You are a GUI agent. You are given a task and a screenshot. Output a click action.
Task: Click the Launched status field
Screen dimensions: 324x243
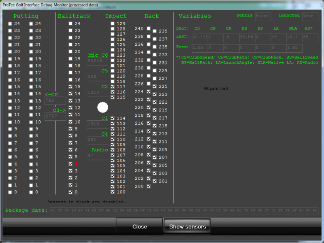(310, 17)
